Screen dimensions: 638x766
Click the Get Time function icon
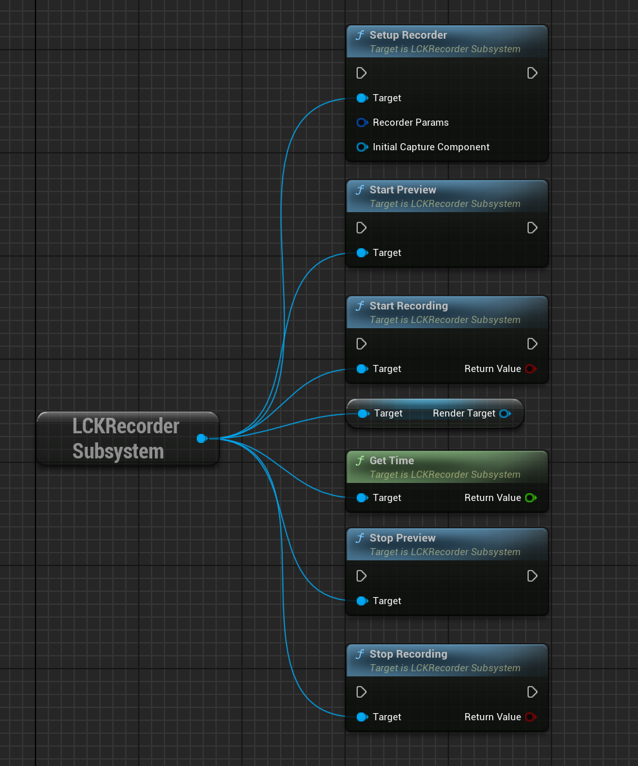pyautogui.click(x=360, y=460)
